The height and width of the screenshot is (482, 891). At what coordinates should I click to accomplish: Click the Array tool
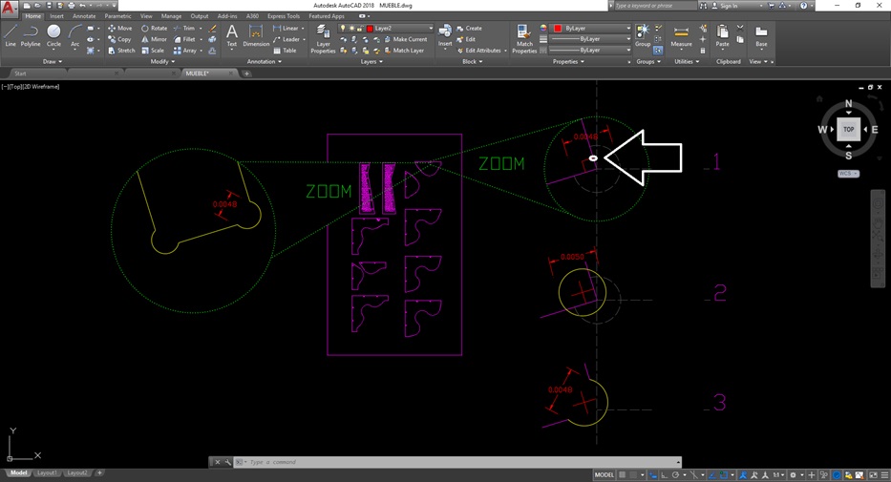coord(184,51)
